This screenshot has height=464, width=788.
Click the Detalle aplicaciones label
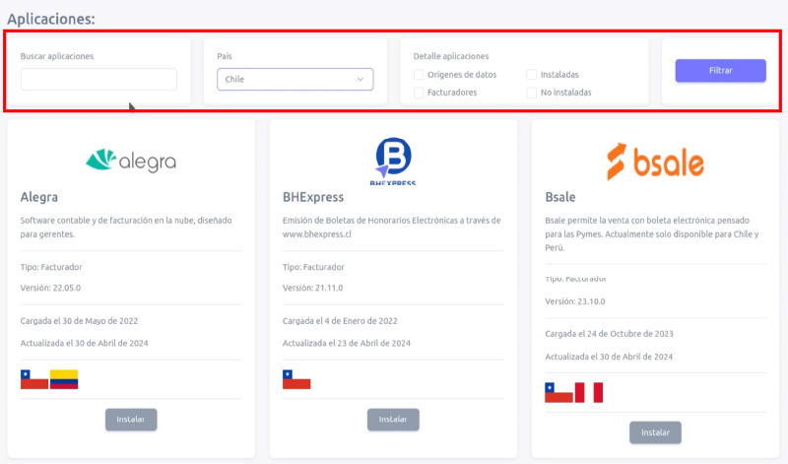[451, 56]
